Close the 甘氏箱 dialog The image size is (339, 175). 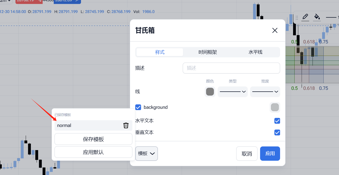tap(275, 30)
